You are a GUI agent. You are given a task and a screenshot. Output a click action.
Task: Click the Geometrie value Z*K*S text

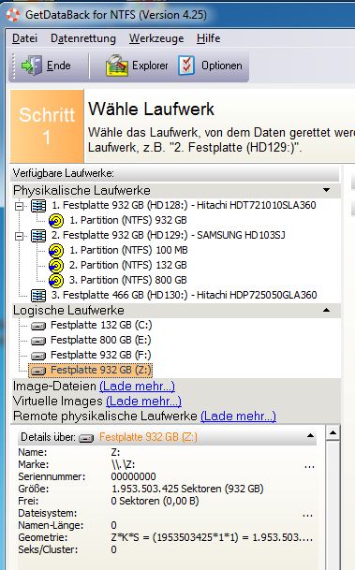tap(212, 537)
